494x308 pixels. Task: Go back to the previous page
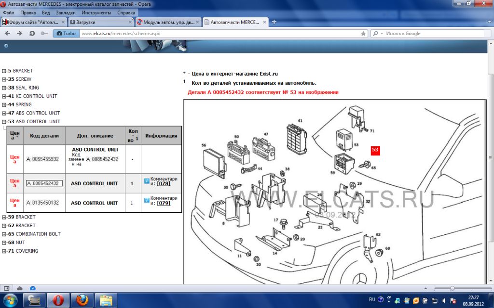(8, 33)
